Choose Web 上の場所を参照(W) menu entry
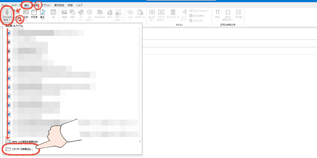Screen dimensions: 317x158 click(x=72, y=141)
